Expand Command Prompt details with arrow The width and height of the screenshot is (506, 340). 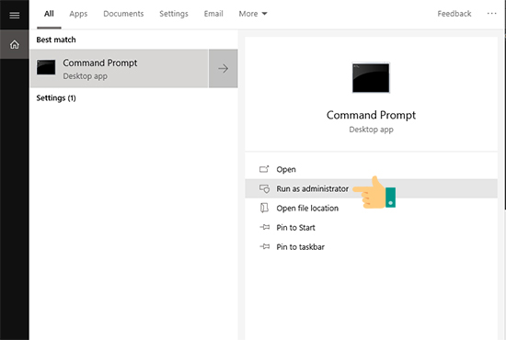coord(223,68)
